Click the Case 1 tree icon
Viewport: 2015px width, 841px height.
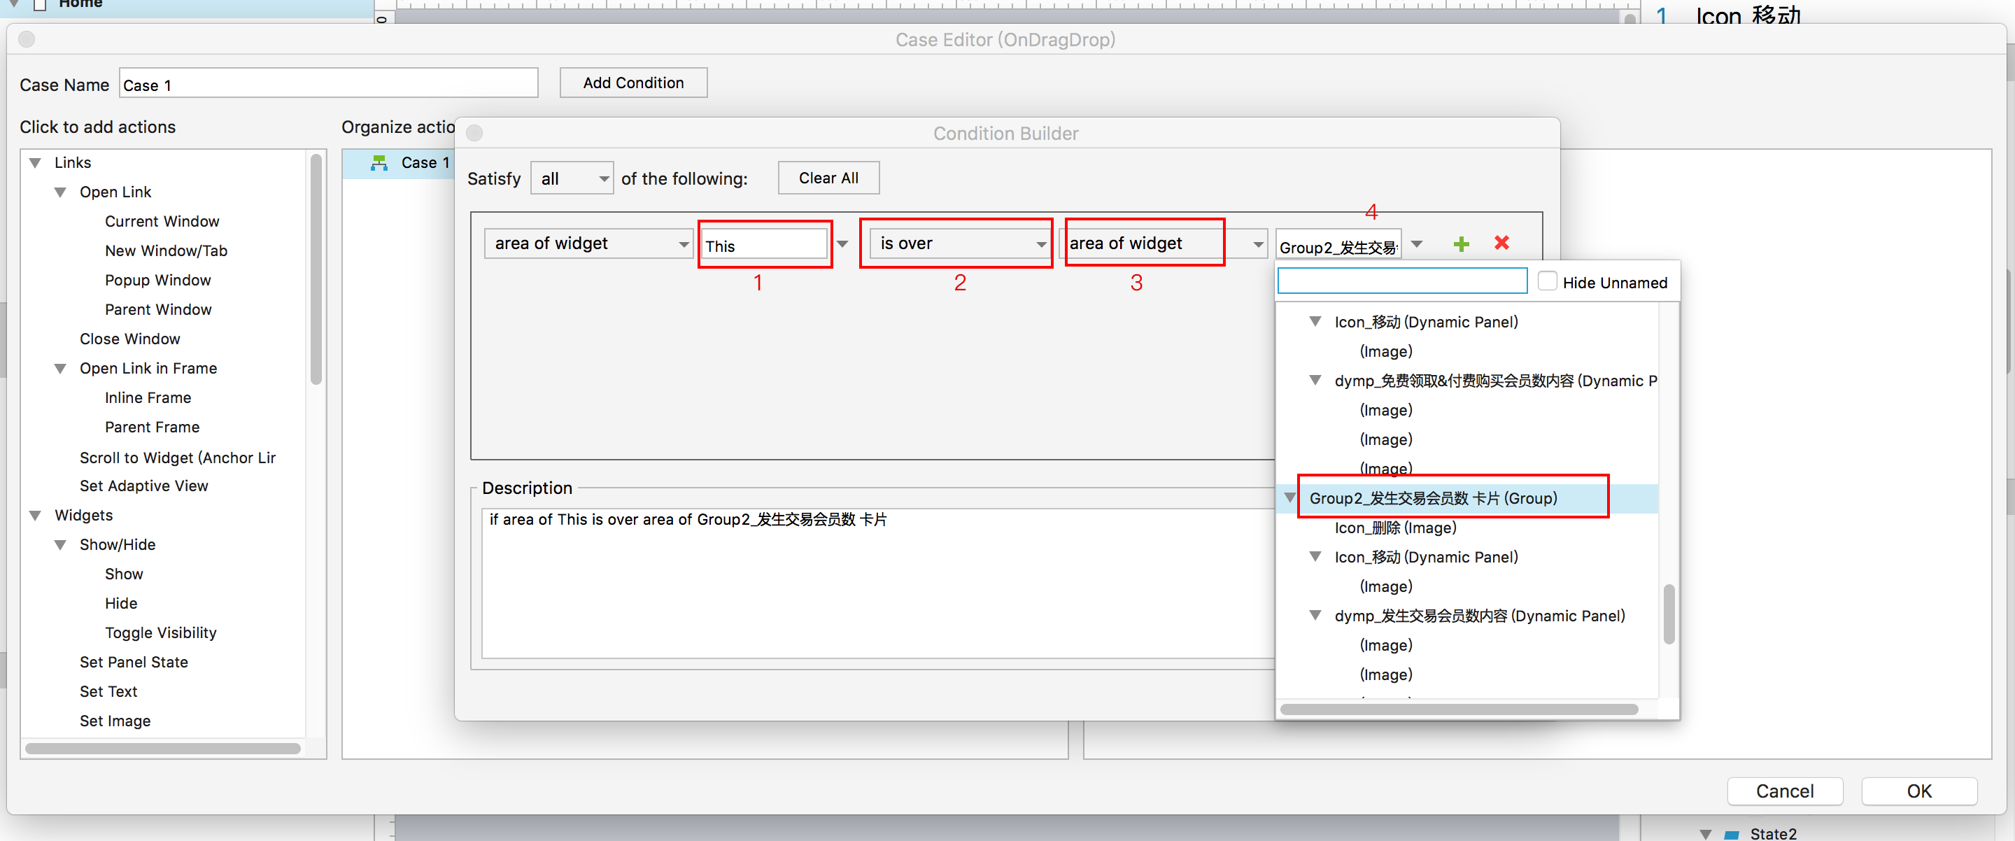click(379, 163)
